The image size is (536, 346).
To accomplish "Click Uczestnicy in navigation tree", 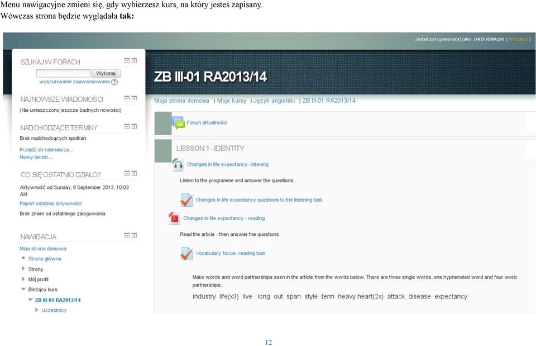I will coord(54,310).
